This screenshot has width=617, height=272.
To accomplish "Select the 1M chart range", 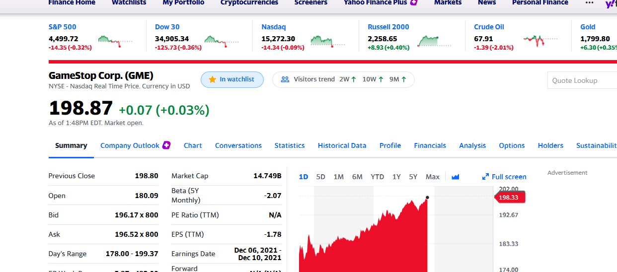I will (339, 177).
